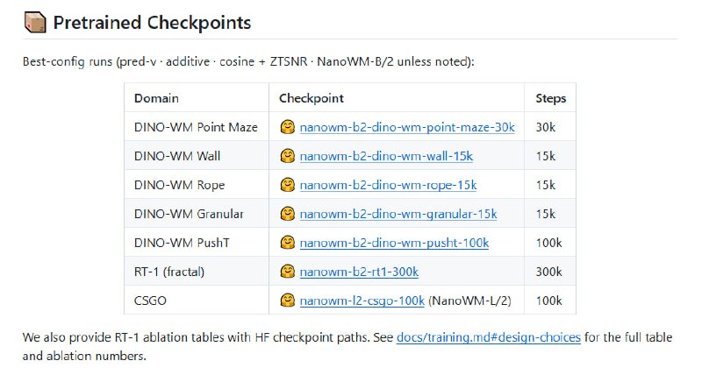Click the Steps column header
702x375 pixels.
point(551,98)
